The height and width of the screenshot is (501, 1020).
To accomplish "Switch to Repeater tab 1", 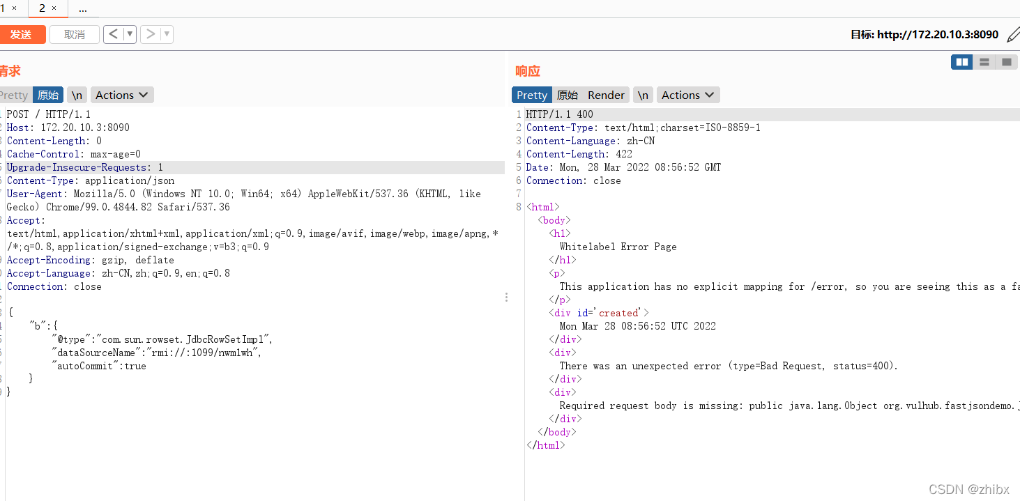I will (3, 8).
